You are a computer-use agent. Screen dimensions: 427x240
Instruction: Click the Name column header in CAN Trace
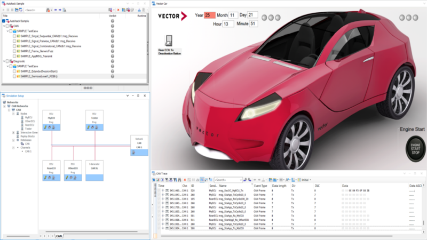pos(223,186)
